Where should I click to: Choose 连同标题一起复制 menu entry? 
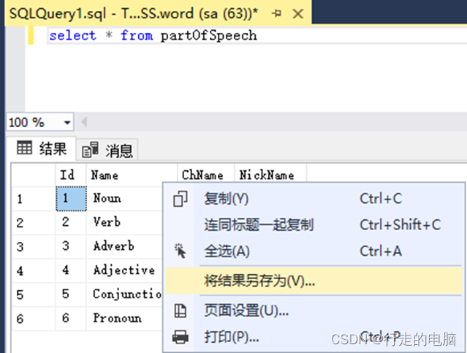(x=314, y=224)
